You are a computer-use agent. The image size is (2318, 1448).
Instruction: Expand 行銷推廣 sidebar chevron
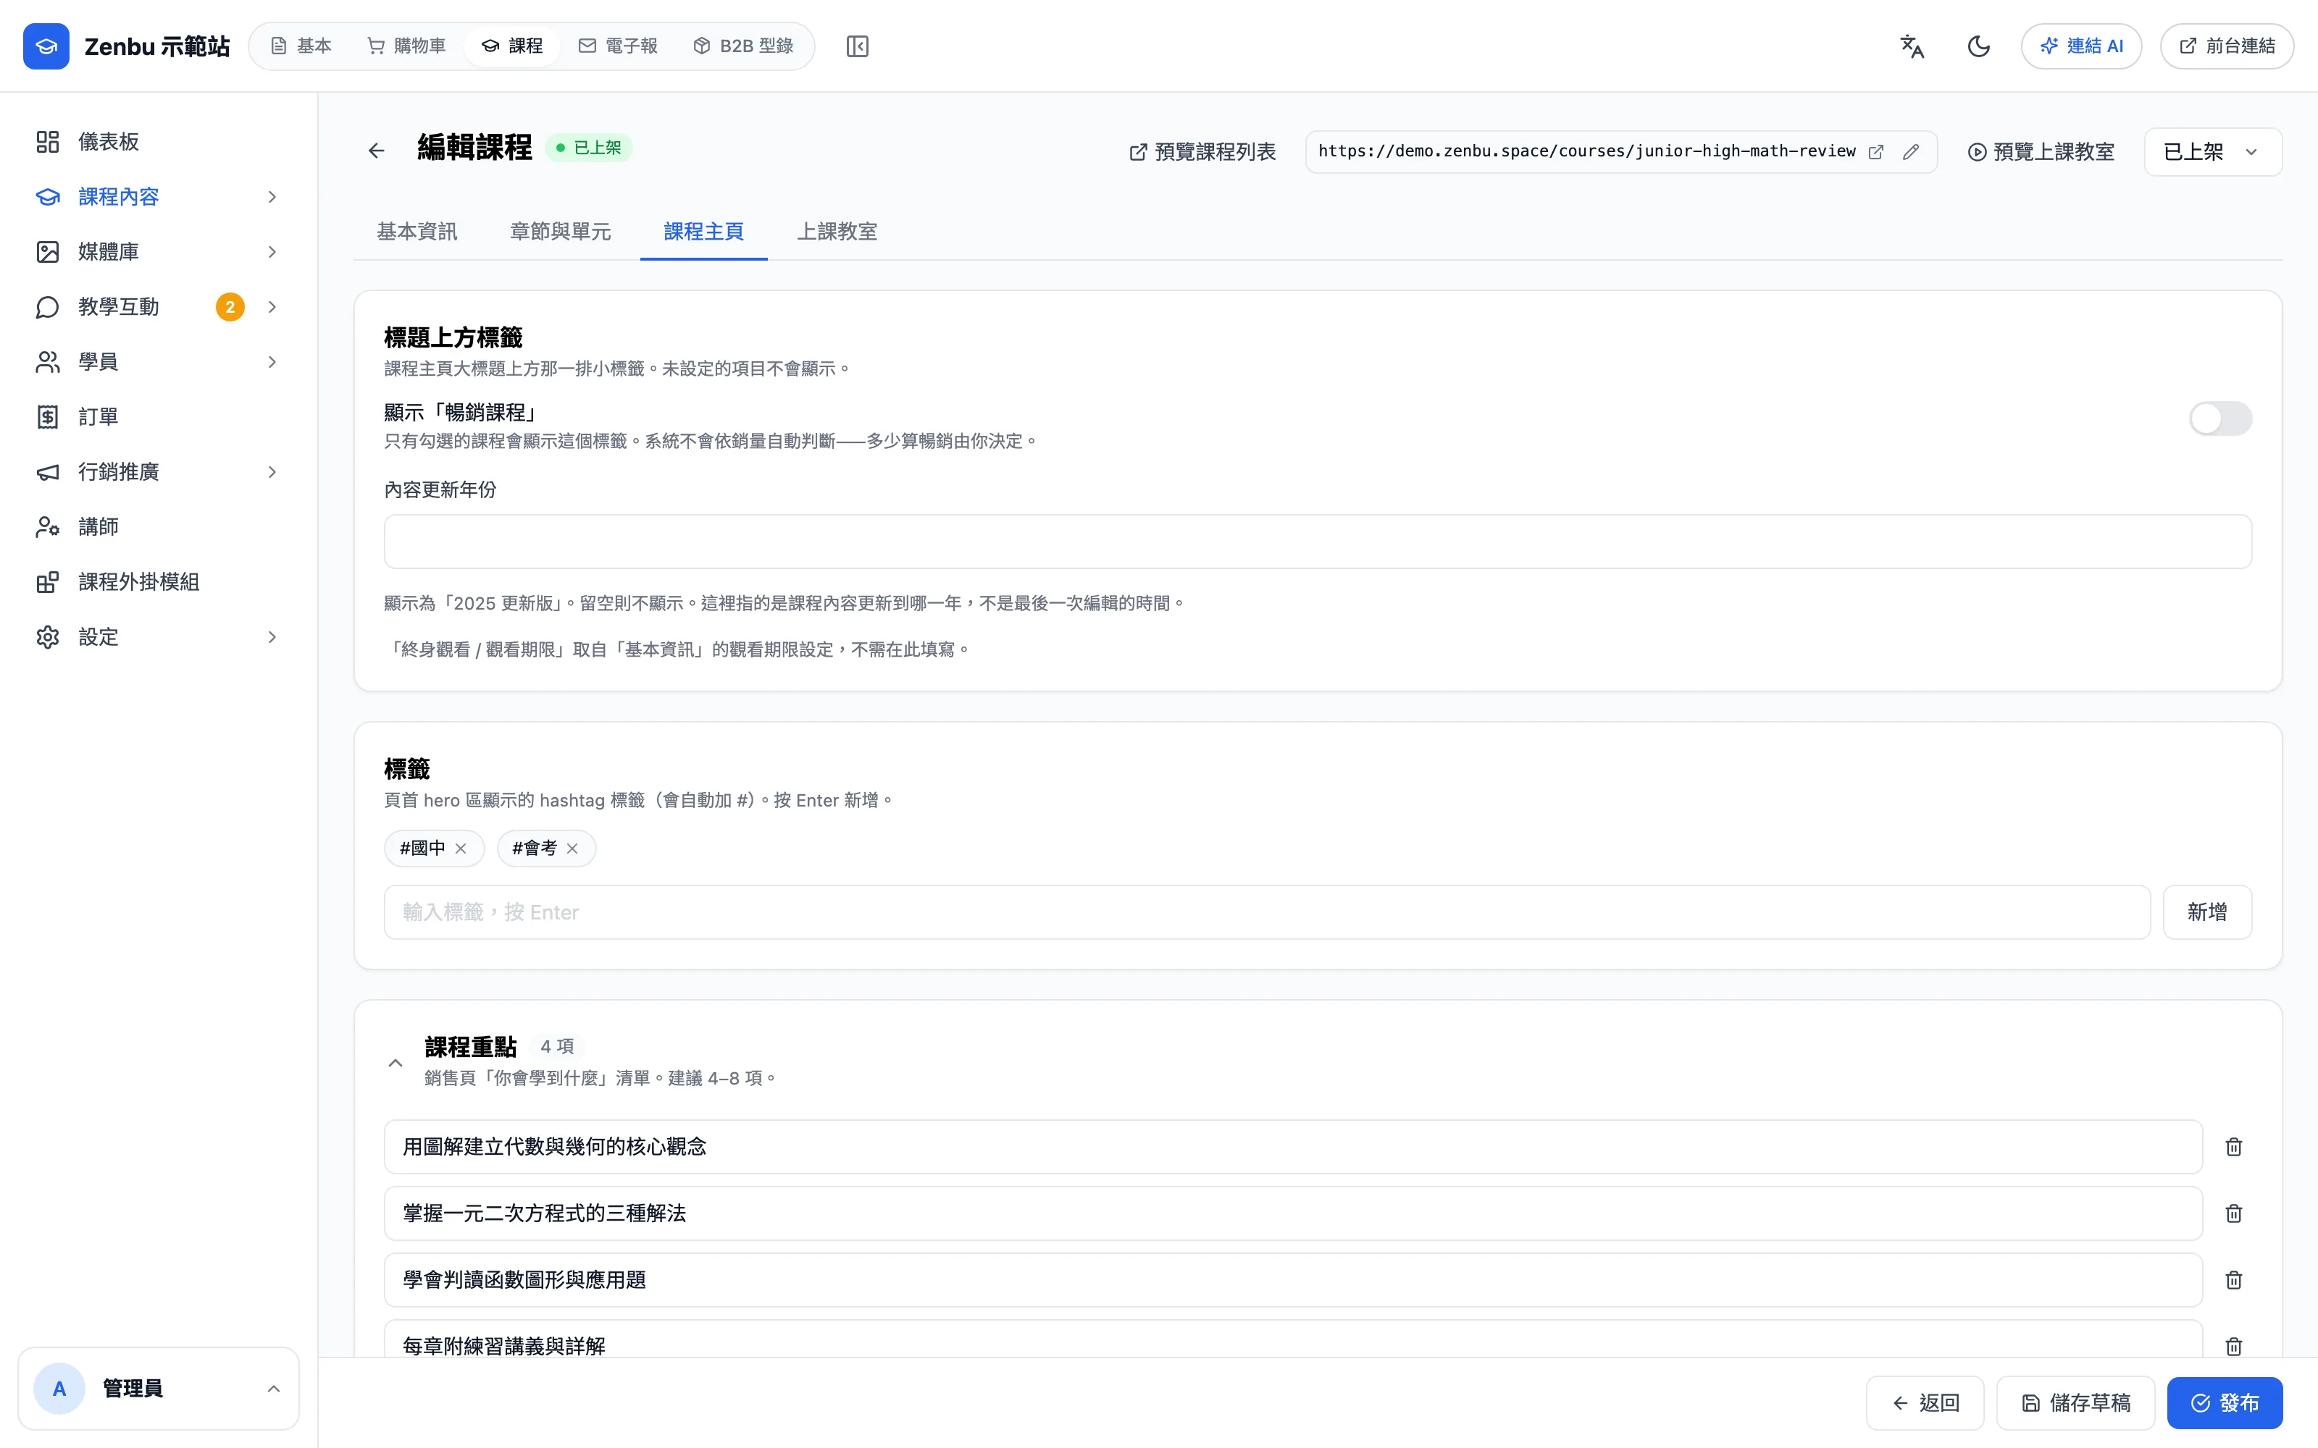[272, 472]
